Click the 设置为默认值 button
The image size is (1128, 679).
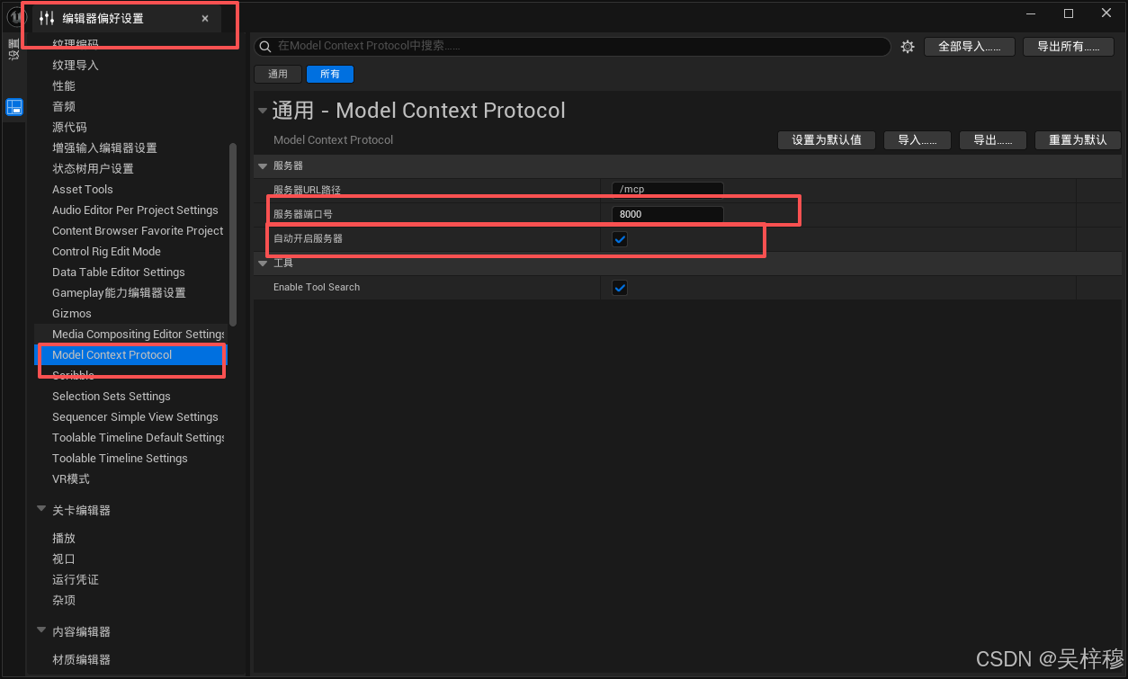coord(827,140)
